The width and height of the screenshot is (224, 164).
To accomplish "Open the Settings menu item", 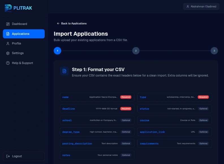I will pyautogui.click(x=24, y=53).
